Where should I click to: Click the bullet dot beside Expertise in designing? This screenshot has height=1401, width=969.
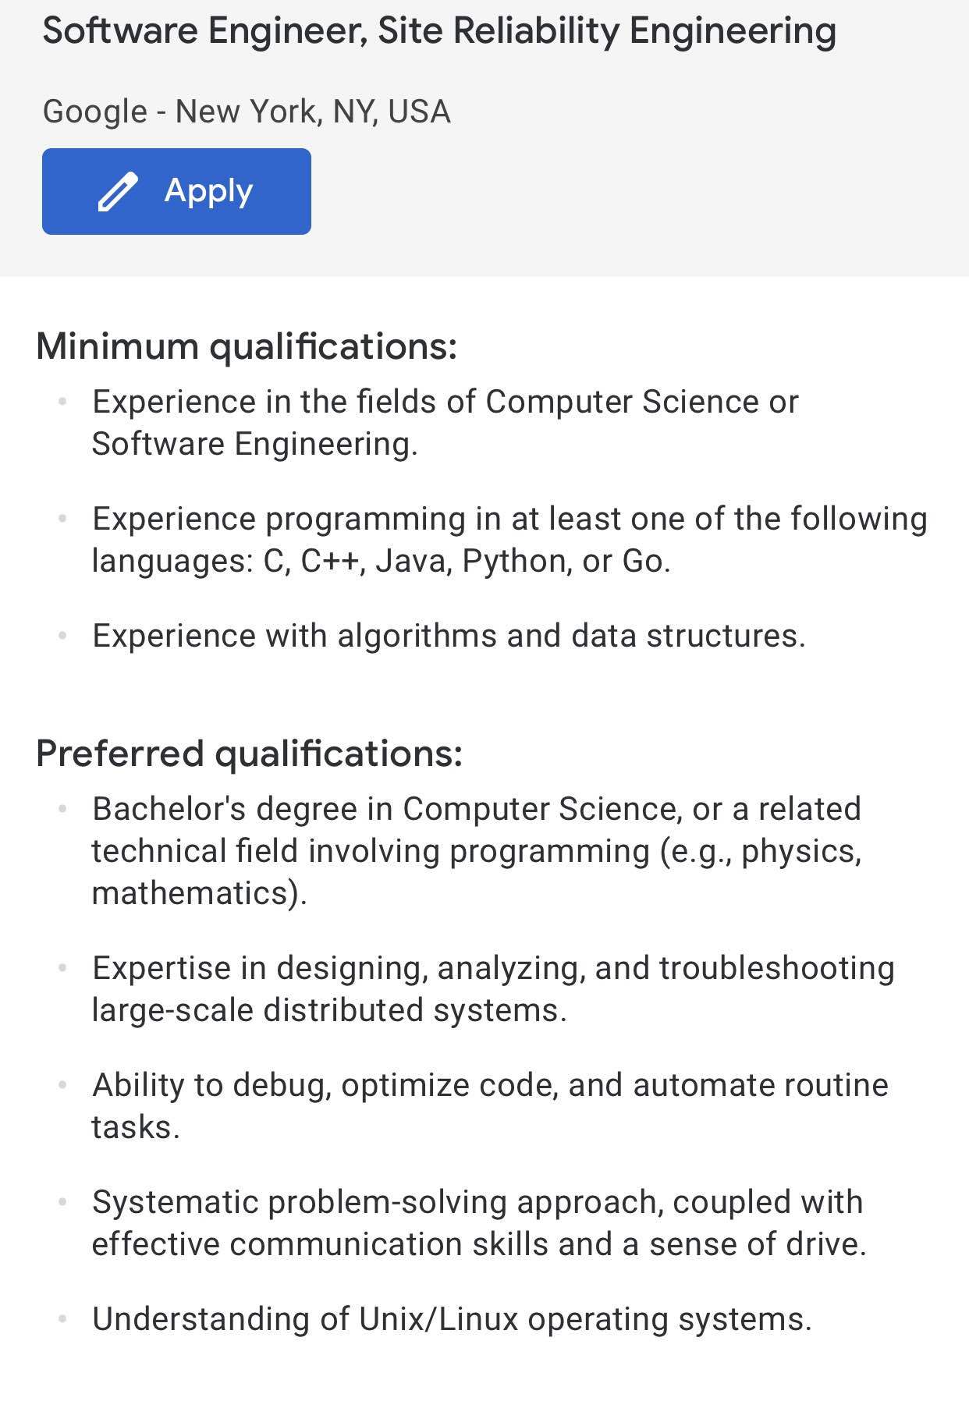click(63, 968)
